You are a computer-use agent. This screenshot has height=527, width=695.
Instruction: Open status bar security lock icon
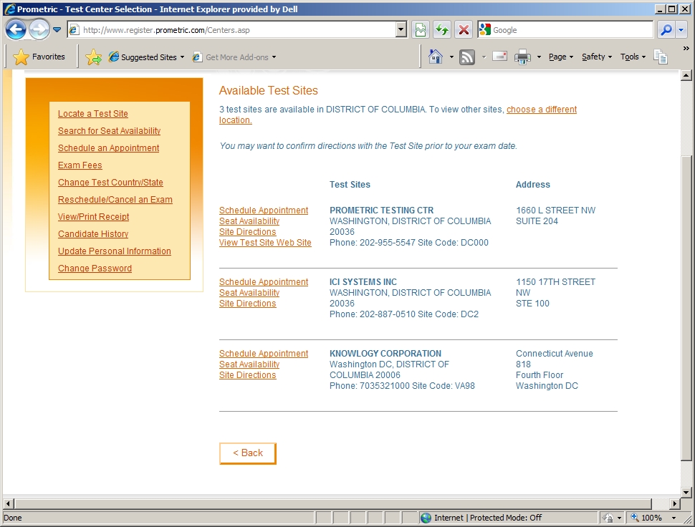(x=608, y=518)
